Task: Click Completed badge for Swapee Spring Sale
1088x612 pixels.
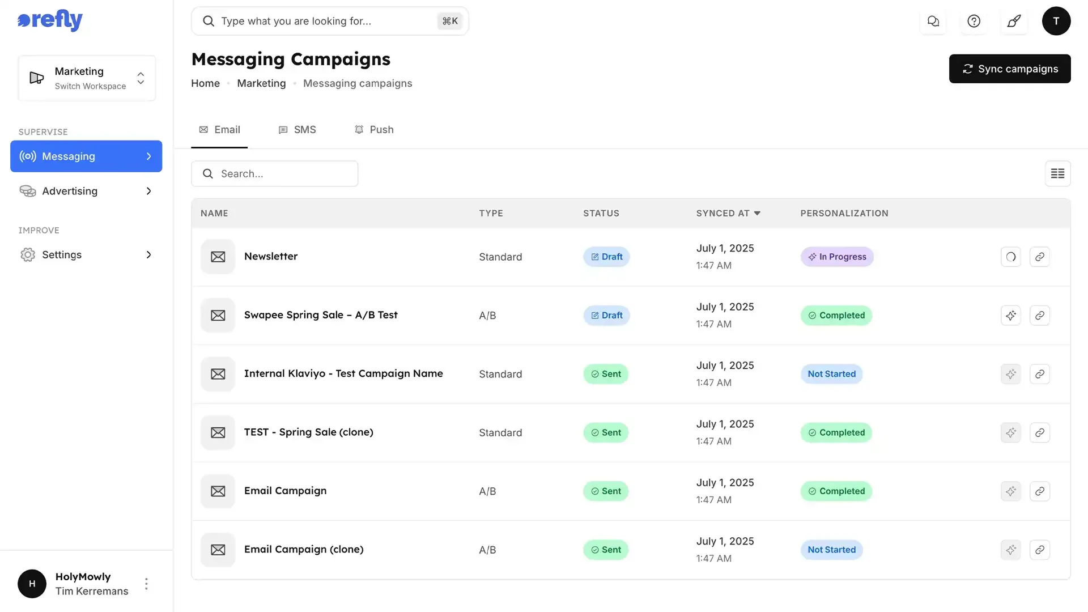Action: click(836, 315)
